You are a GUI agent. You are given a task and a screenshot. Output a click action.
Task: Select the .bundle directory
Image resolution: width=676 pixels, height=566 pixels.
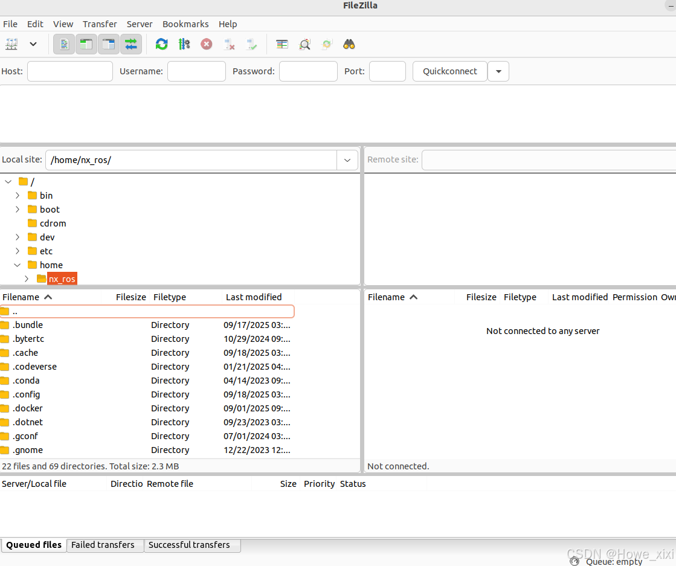tap(147, 325)
